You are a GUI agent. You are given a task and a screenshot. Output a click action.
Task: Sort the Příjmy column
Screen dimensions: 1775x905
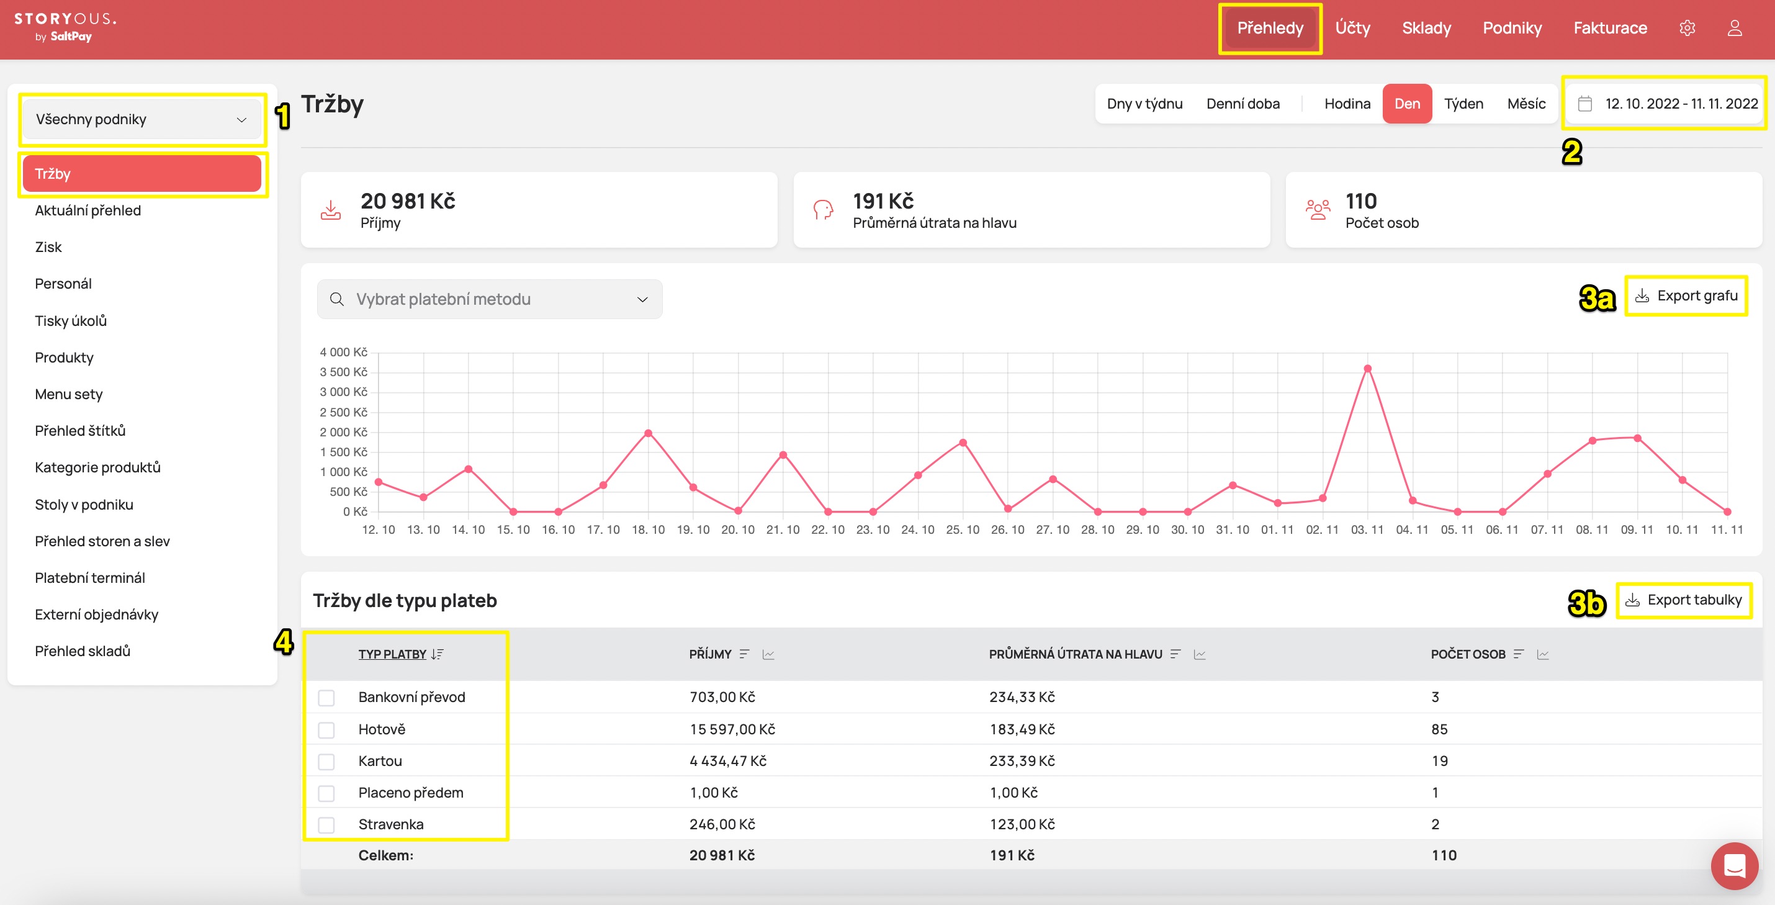(744, 654)
